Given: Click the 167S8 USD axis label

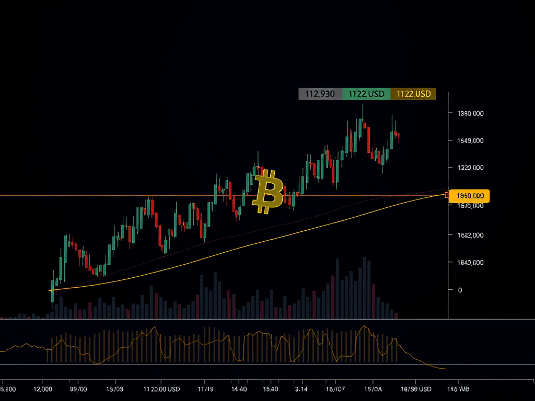Looking at the screenshot, I should tap(416, 389).
